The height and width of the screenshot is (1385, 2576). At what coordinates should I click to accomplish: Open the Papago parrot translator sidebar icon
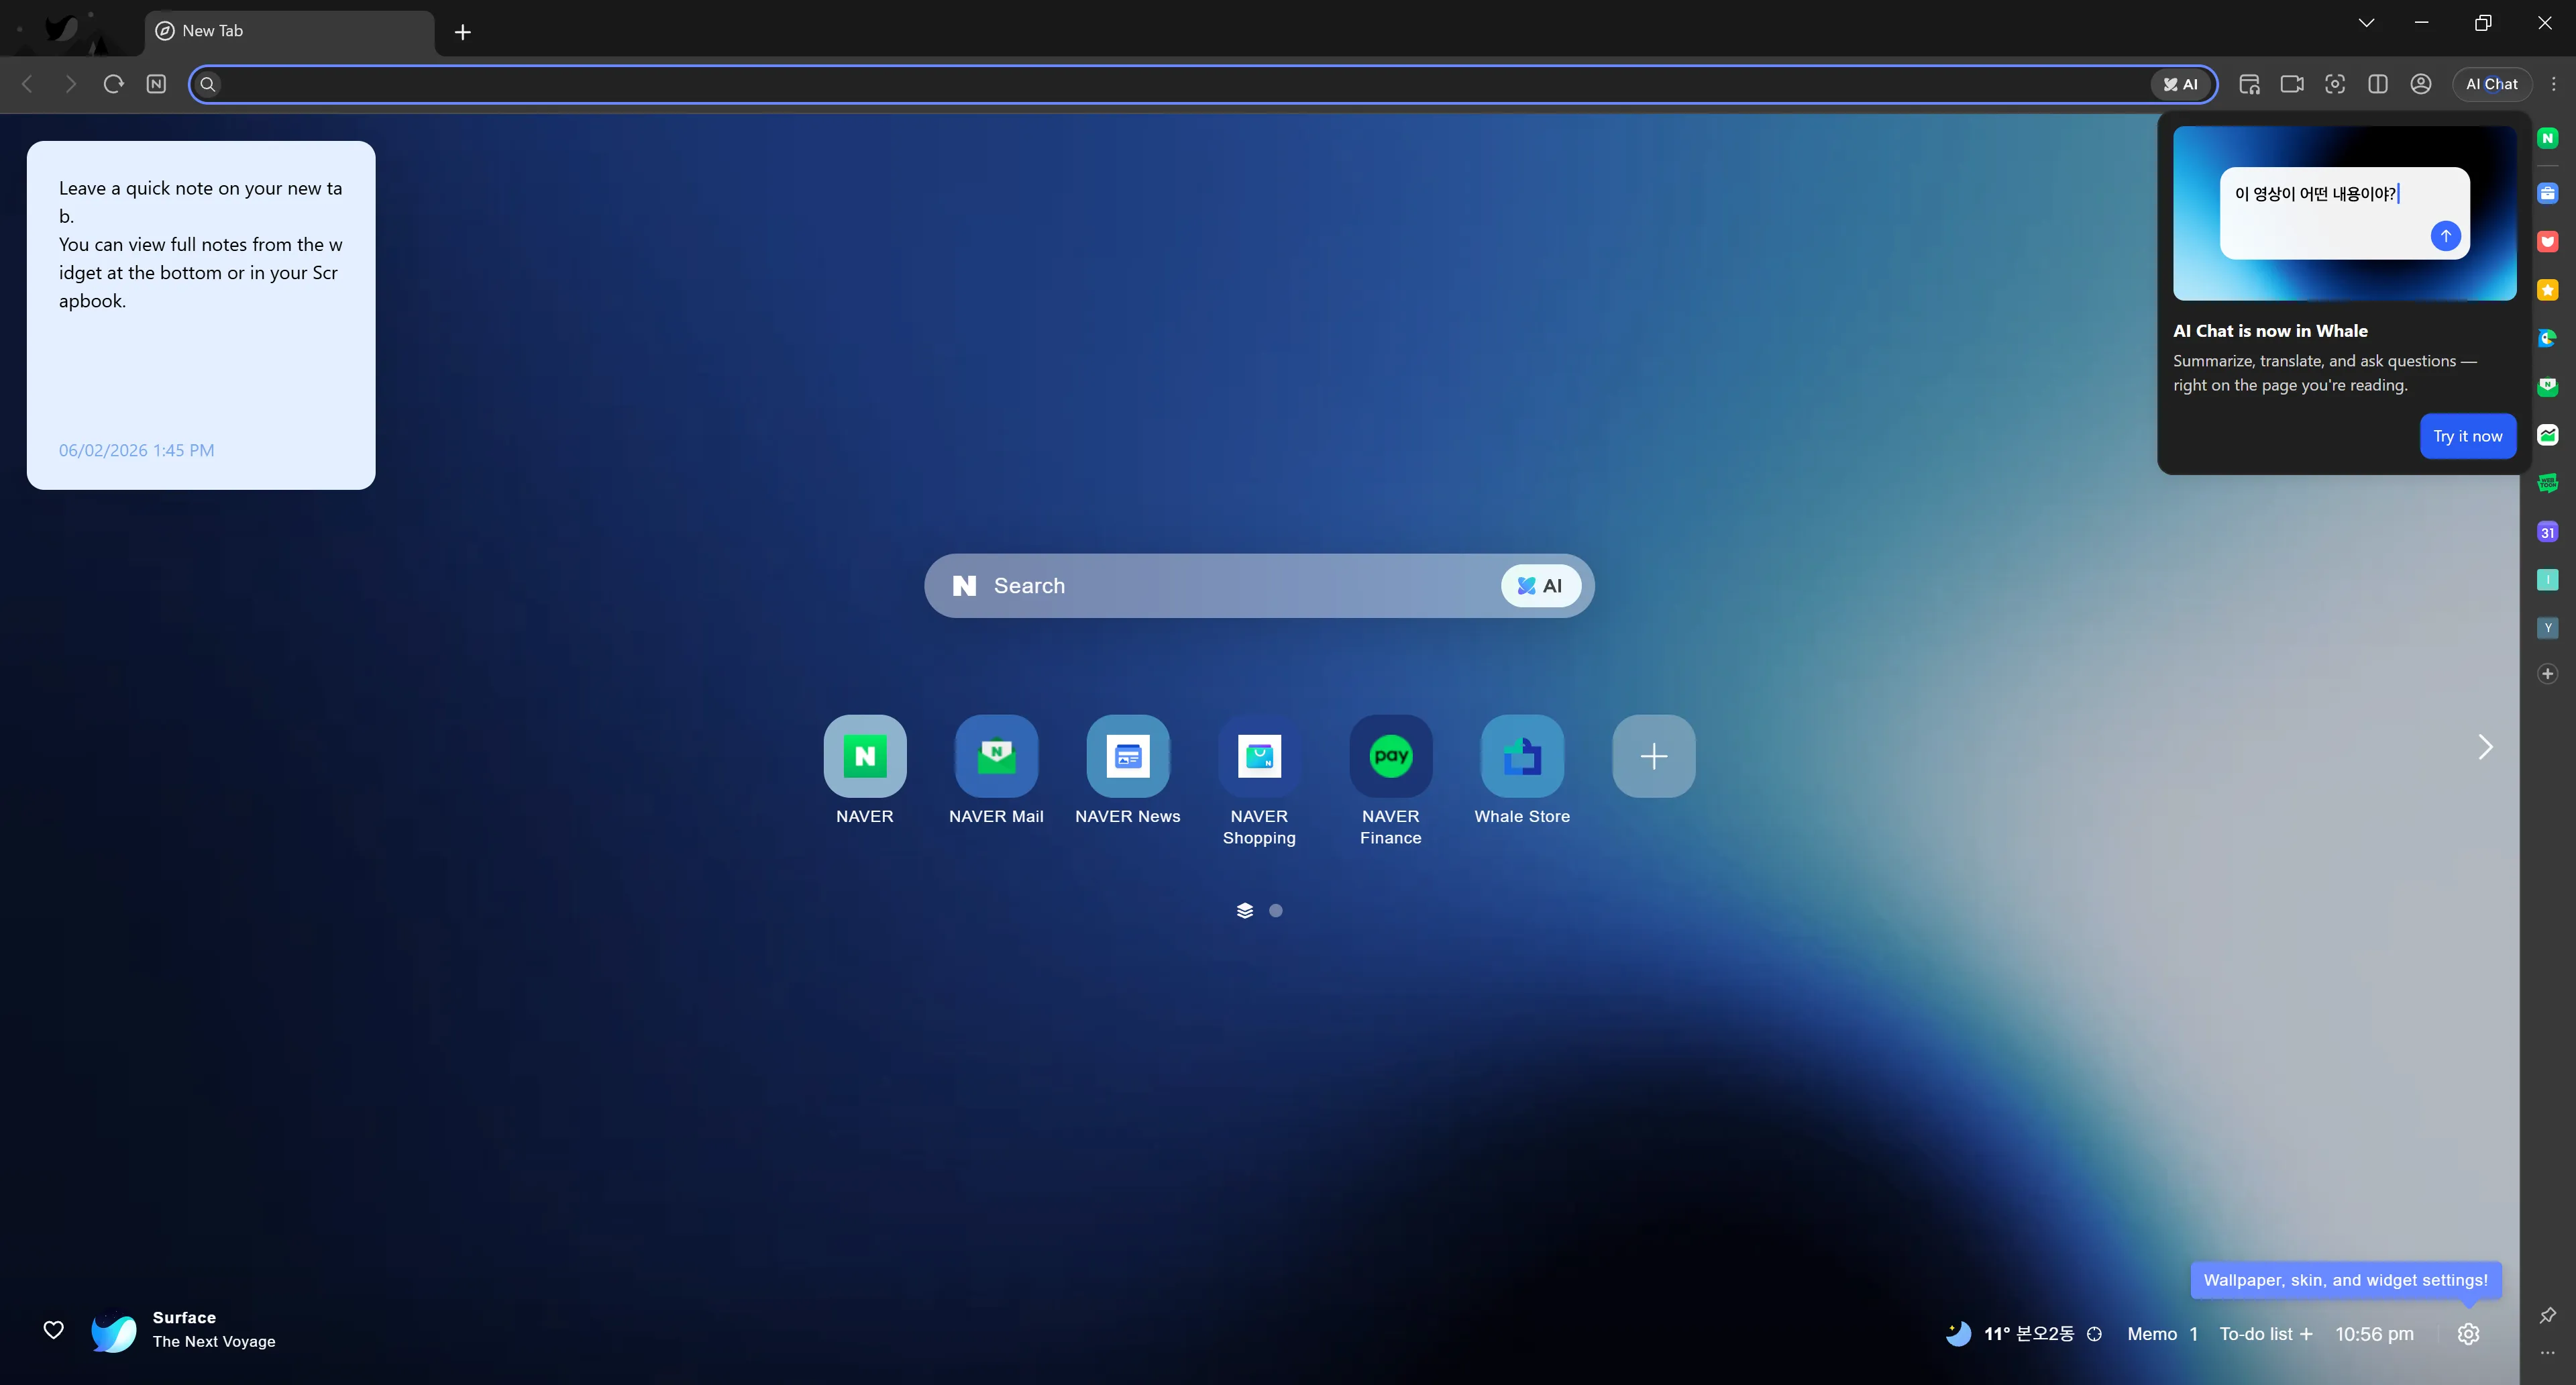tap(2547, 338)
